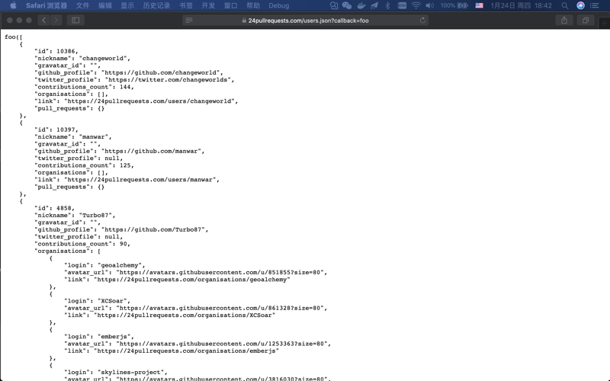
Task: Open the Safari浏览器 menu
Action: click(x=47, y=5)
